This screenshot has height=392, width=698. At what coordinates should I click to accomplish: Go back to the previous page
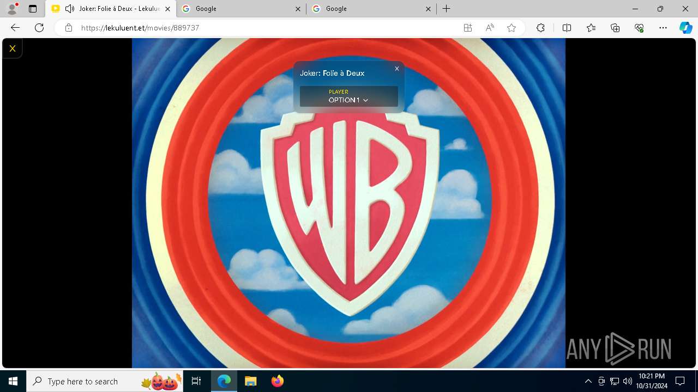[15, 28]
